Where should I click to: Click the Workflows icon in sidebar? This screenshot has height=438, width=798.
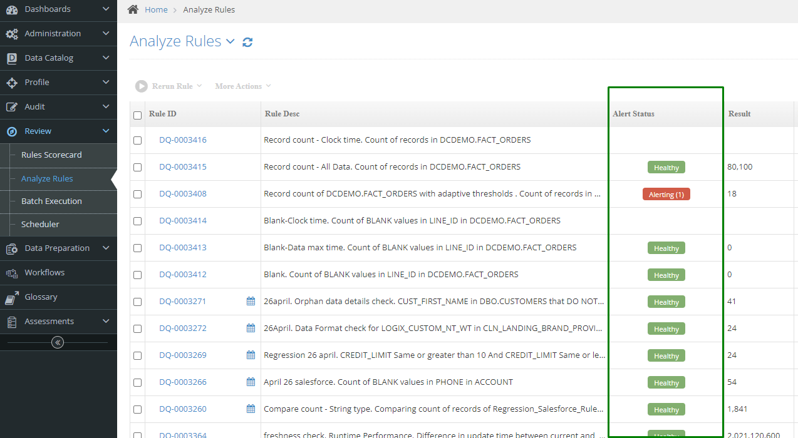click(12, 273)
